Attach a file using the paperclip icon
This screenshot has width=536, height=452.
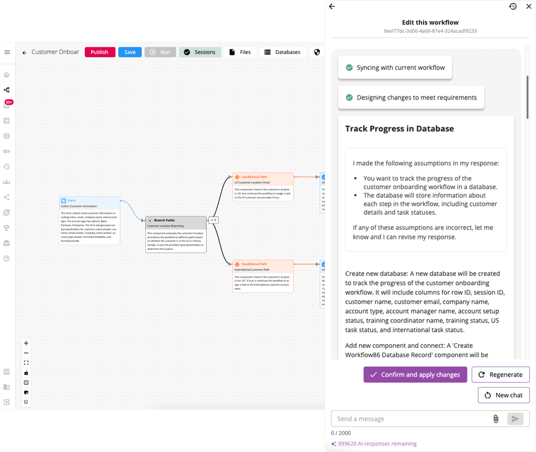(496, 418)
